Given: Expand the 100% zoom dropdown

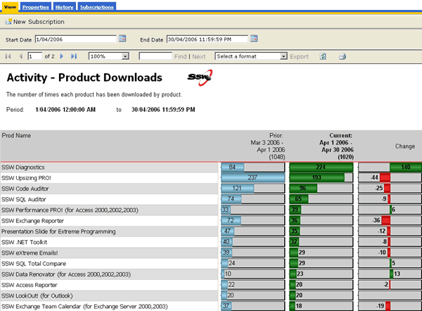Looking at the screenshot, I should [x=125, y=56].
